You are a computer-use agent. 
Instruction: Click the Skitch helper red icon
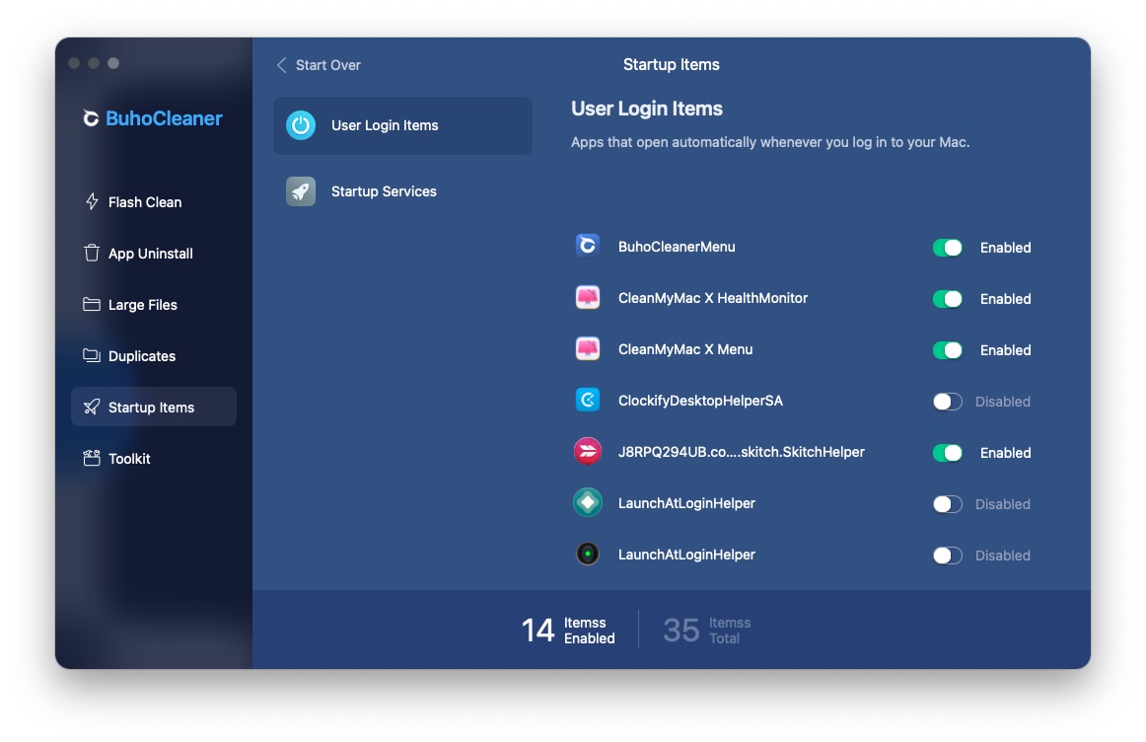588,451
